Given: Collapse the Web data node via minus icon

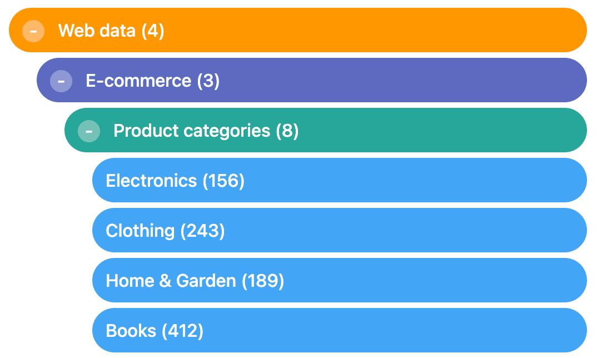Looking at the screenshot, I should (x=33, y=31).
